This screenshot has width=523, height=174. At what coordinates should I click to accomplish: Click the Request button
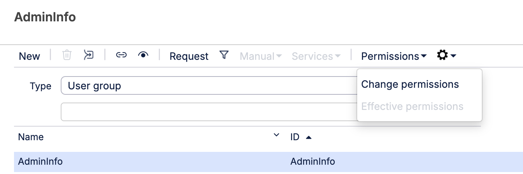(189, 56)
